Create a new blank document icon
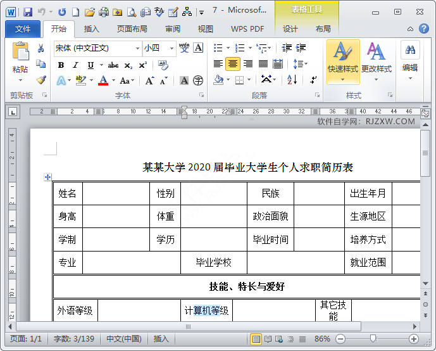The width and height of the screenshot is (436, 351). click(x=75, y=12)
